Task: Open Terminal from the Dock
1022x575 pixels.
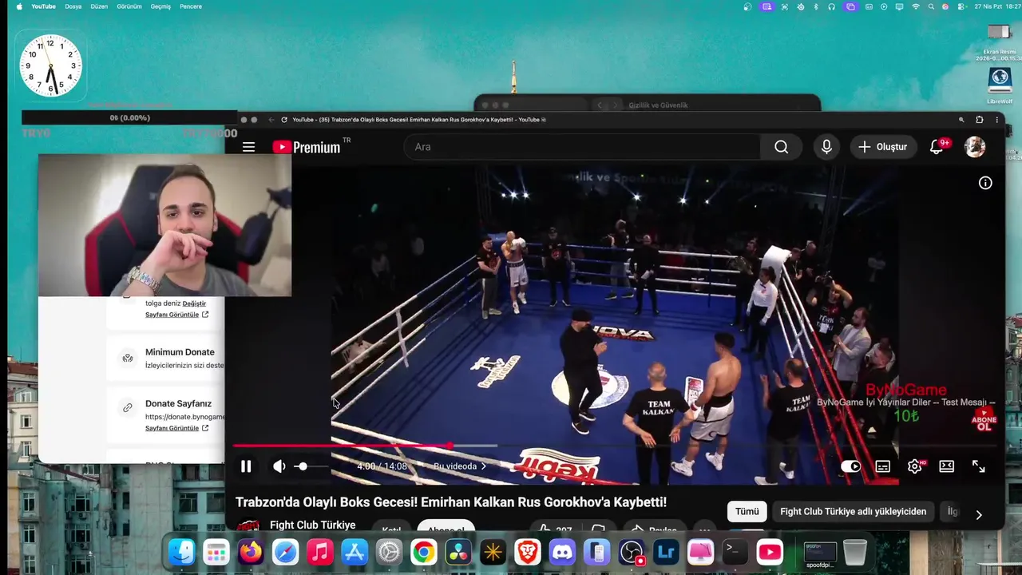Action: tap(735, 552)
